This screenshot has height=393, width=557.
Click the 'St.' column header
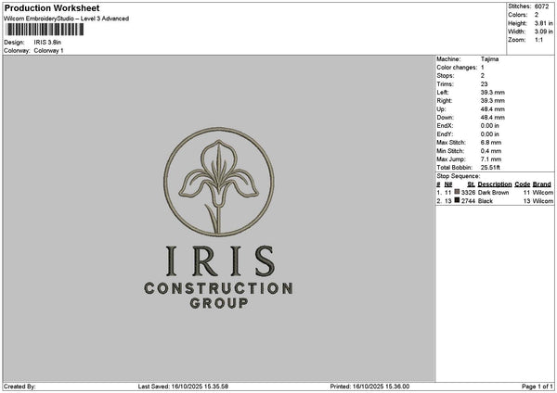pyautogui.click(x=471, y=184)
